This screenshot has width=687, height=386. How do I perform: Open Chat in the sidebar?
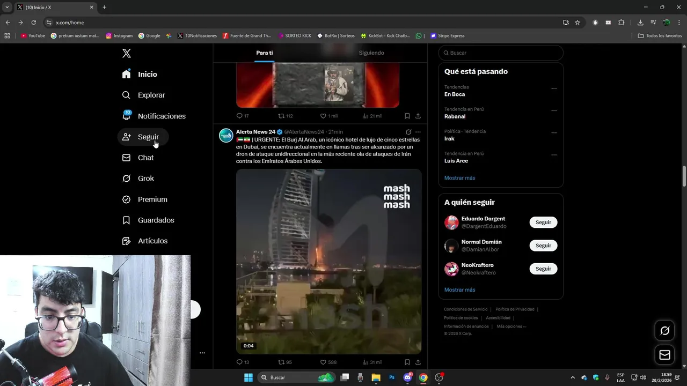138,158
